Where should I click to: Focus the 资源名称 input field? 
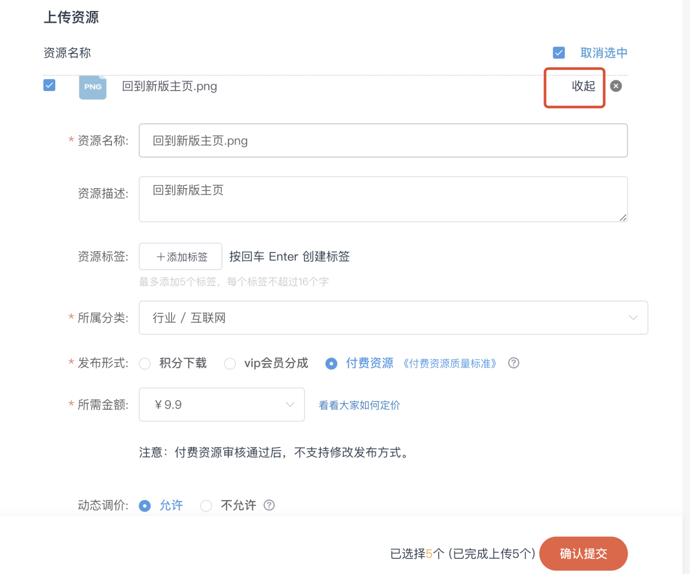coord(383,141)
